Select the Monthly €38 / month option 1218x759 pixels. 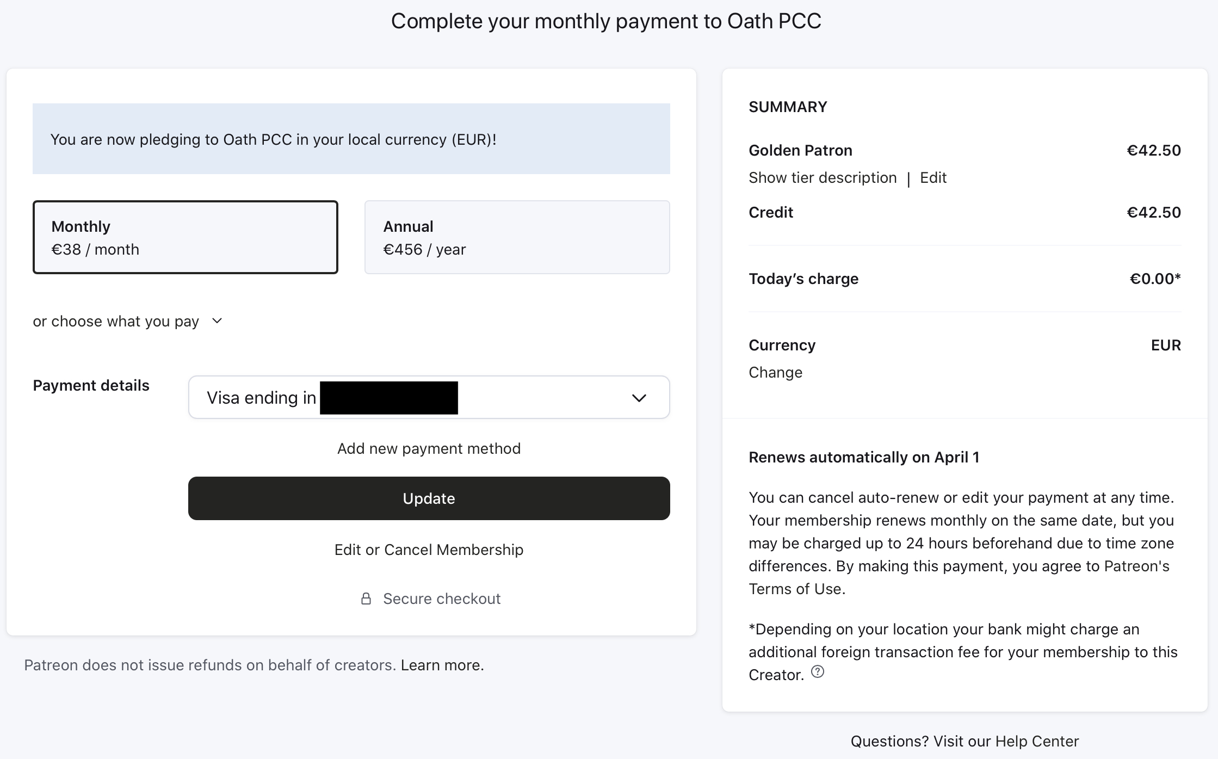pyautogui.click(x=186, y=237)
